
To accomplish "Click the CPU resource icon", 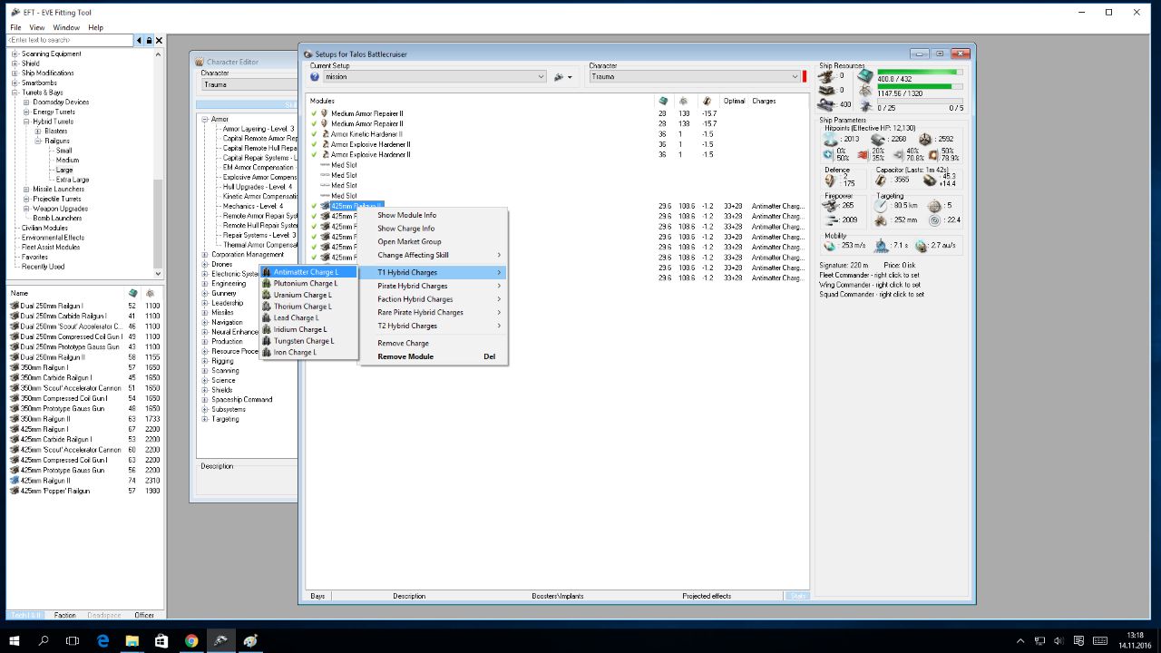I will point(864,75).
